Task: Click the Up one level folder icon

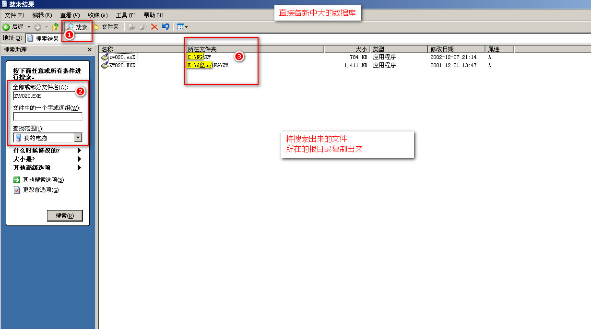Action: [56, 27]
